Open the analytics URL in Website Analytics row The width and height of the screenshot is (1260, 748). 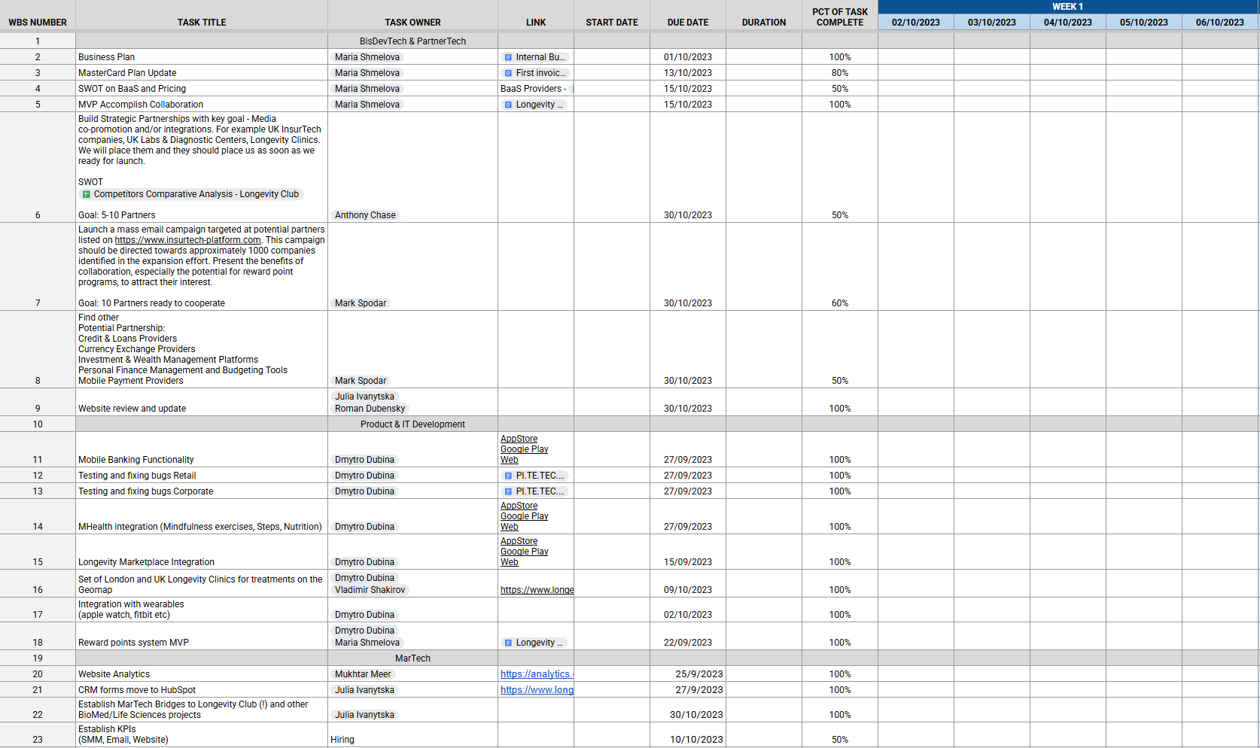[x=536, y=674]
